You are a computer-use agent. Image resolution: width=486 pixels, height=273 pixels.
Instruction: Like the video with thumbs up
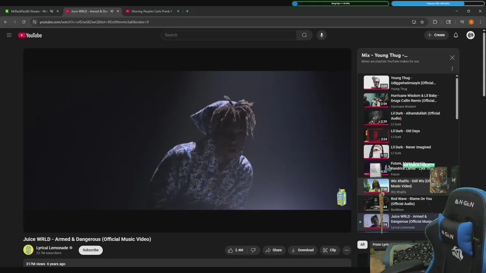(x=235, y=250)
